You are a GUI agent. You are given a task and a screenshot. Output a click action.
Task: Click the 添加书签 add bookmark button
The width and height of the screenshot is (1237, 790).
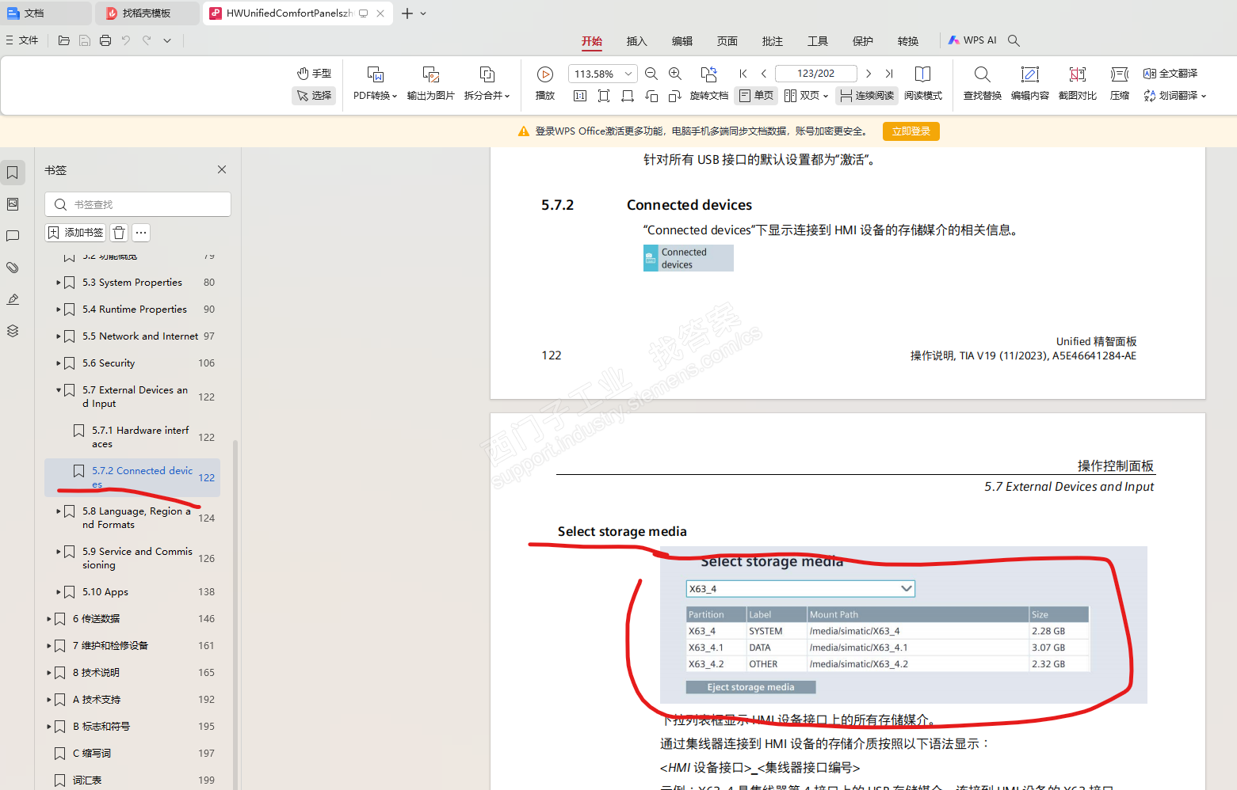(76, 233)
